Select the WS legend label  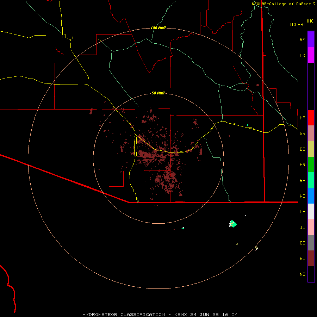tap(302, 196)
